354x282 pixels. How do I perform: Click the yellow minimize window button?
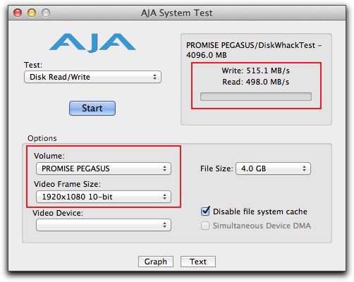coord(32,13)
